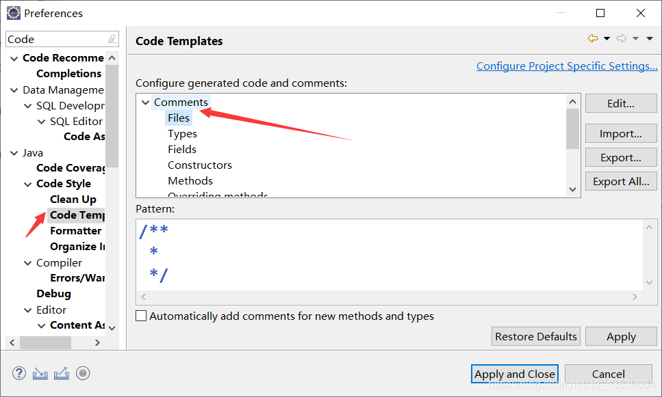Collapse the Java preferences node

tap(14, 152)
